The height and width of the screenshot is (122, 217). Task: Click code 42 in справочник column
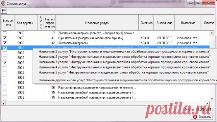[53, 43]
